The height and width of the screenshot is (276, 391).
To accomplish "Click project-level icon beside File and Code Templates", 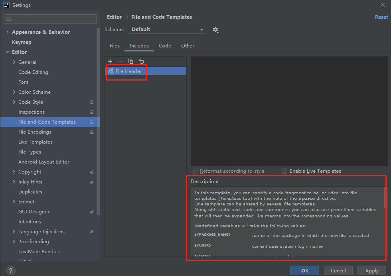I will click(91, 122).
